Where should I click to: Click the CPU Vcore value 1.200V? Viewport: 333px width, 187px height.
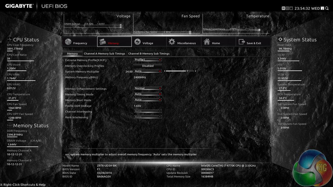(11, 69)
